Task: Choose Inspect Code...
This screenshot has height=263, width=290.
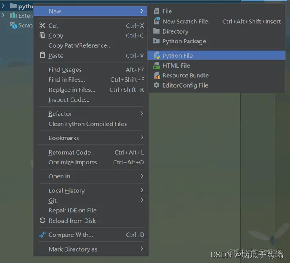Action: pyautogui.click(x=91, y=100)
